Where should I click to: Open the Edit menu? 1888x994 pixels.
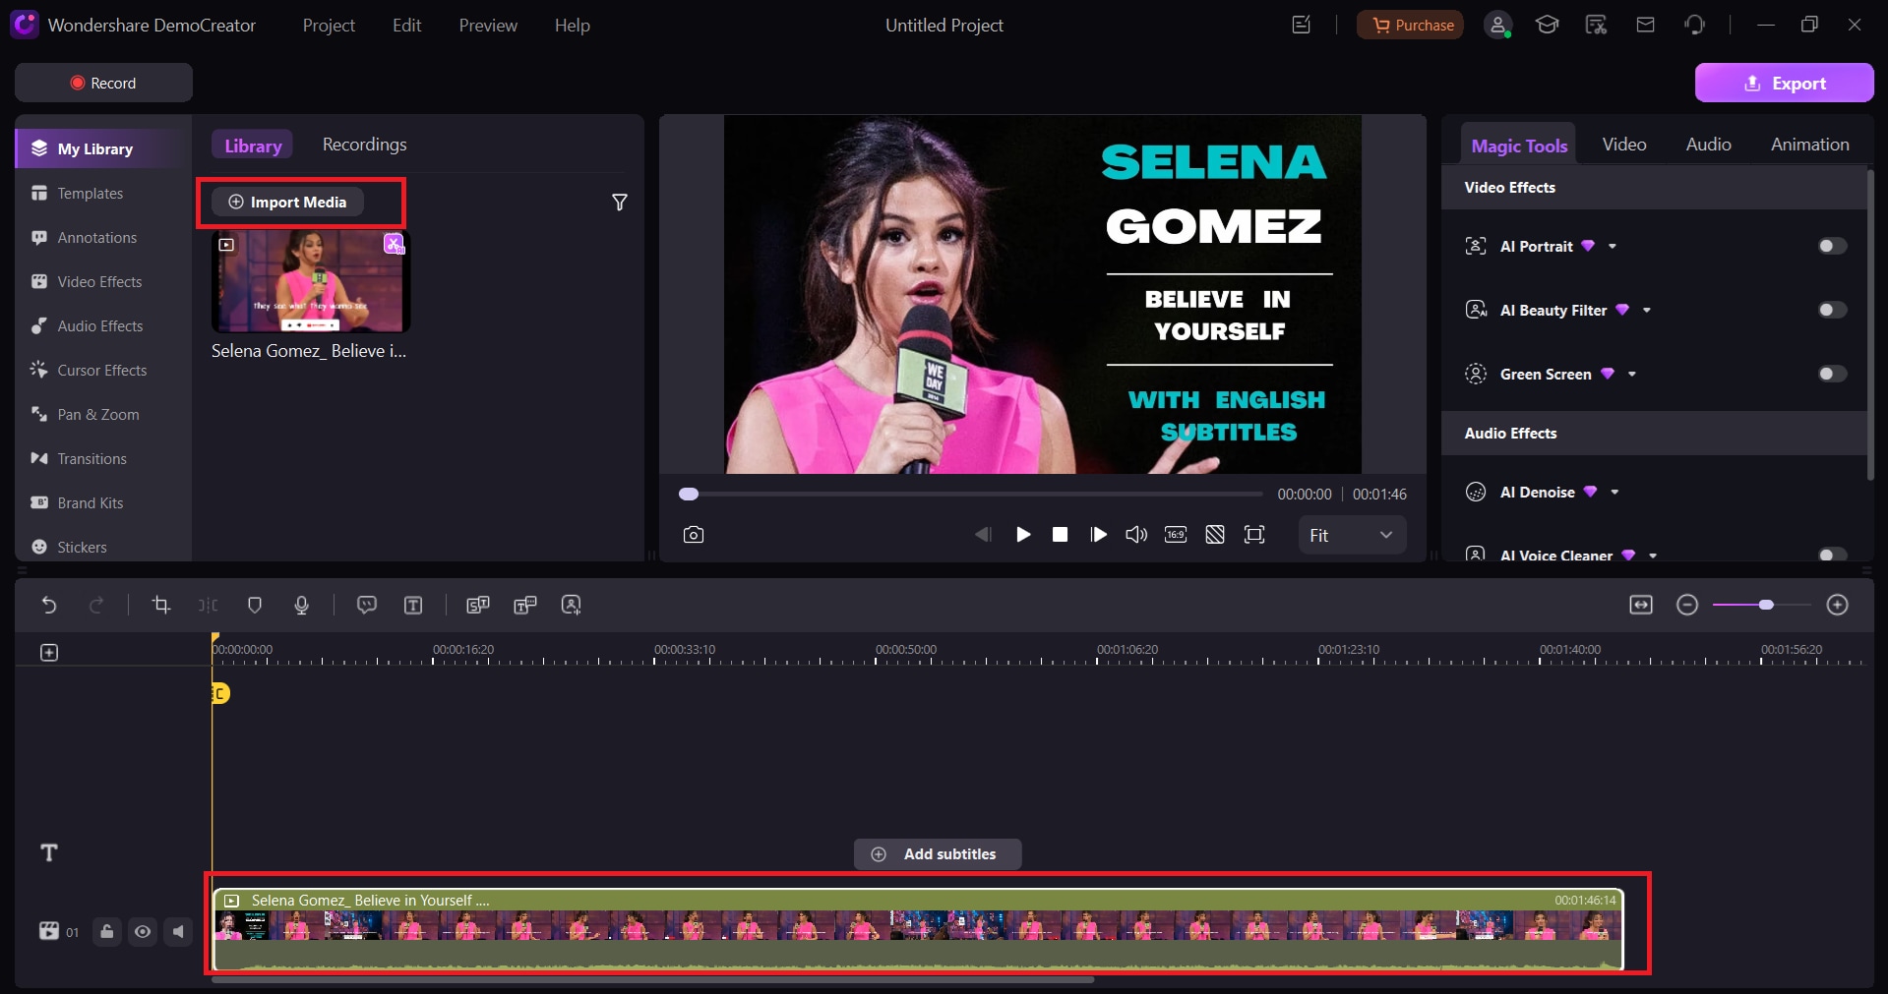point(406,26)
